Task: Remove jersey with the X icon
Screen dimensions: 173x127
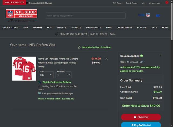Action: pos(106,59)
